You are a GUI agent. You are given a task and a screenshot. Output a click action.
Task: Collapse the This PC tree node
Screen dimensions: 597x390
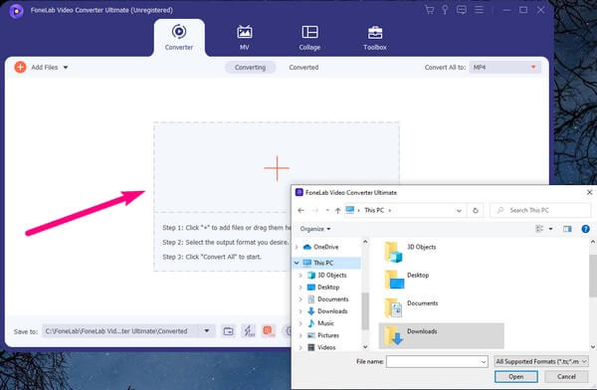point(297,263)
